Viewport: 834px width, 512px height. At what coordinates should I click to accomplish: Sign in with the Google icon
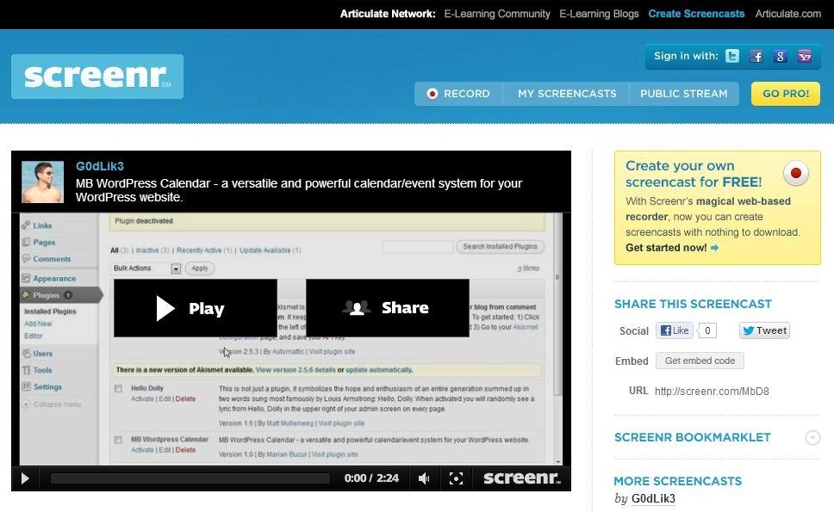click(781, 56)
